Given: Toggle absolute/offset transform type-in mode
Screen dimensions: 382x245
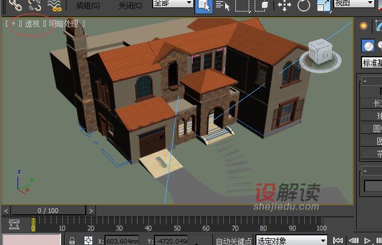Looking at the screenshot, I should coord(89,240).
